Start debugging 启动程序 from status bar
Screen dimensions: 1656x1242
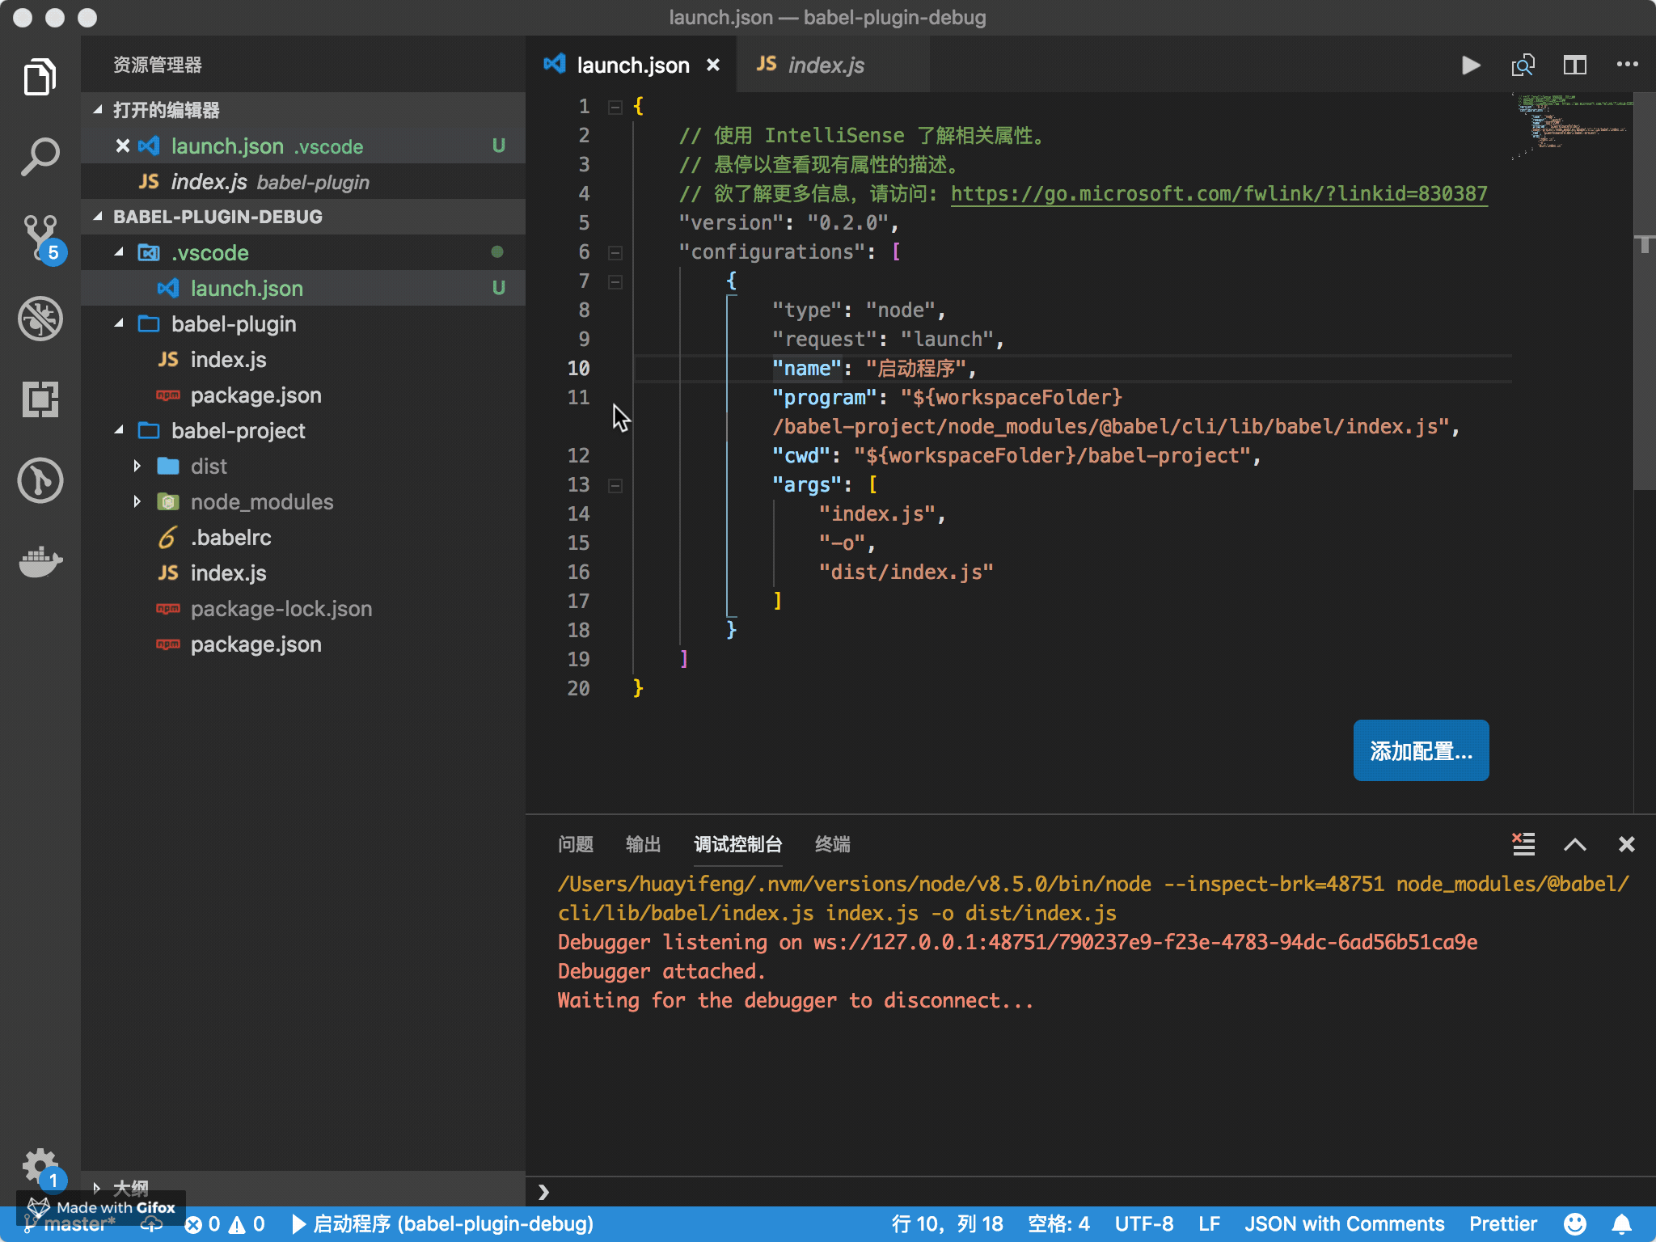[x=442, y=1223]
